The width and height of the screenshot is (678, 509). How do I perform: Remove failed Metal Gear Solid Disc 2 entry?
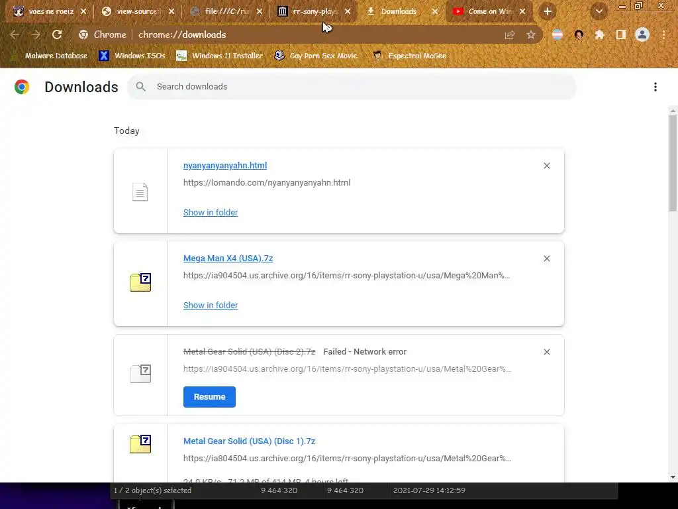546,352
